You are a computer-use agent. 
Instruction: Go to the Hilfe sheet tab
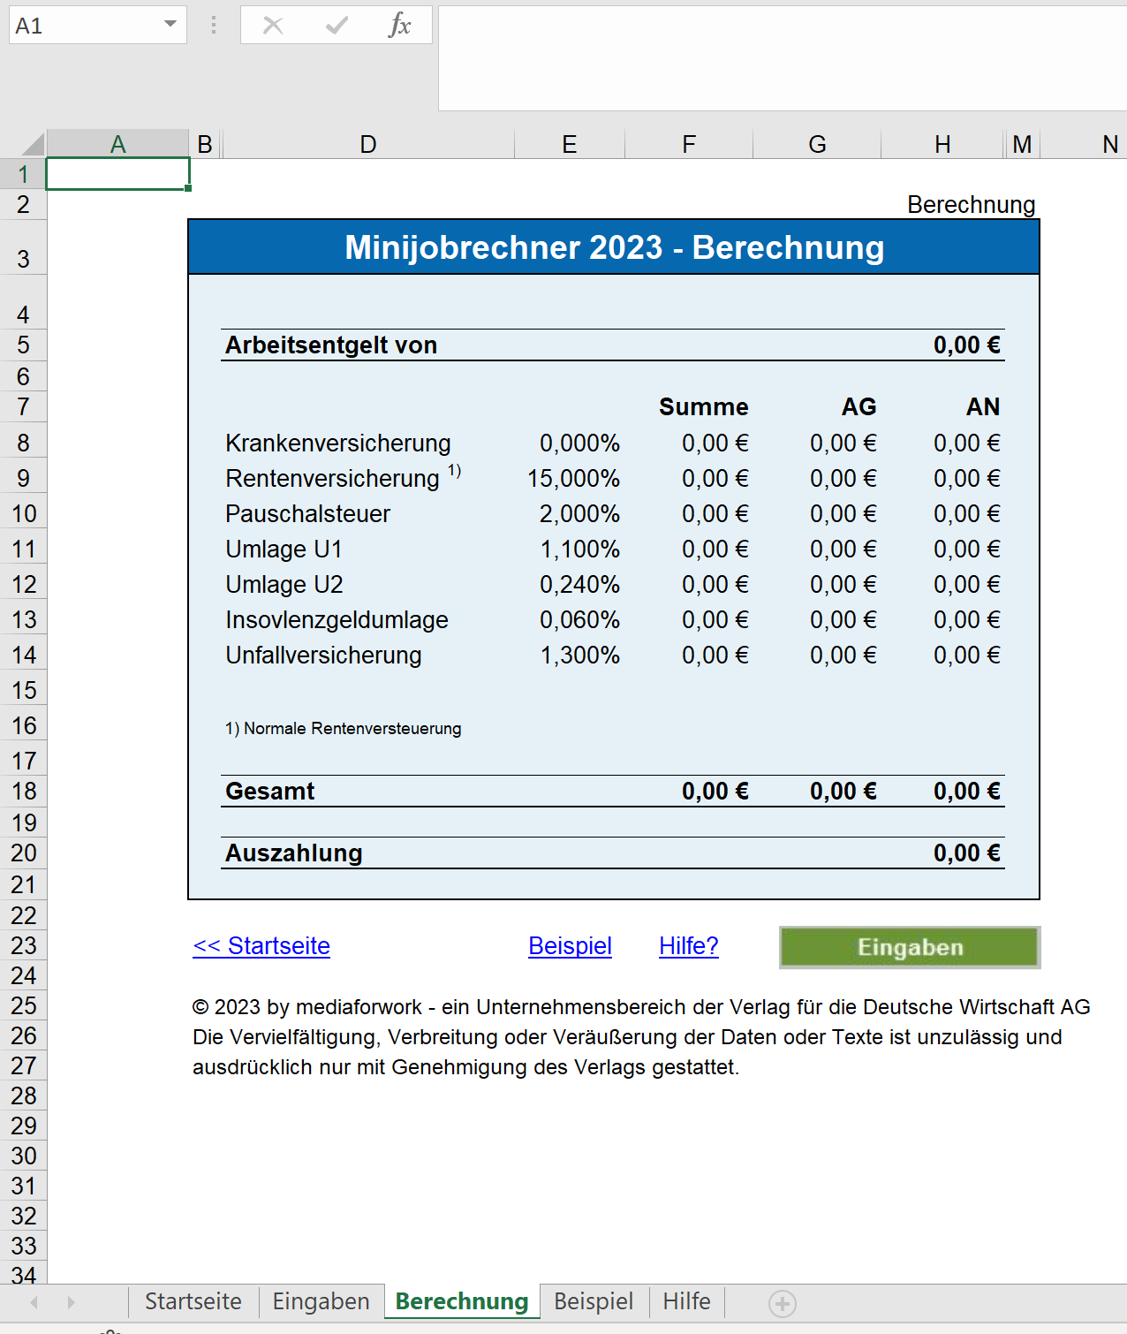(686, 1301)
